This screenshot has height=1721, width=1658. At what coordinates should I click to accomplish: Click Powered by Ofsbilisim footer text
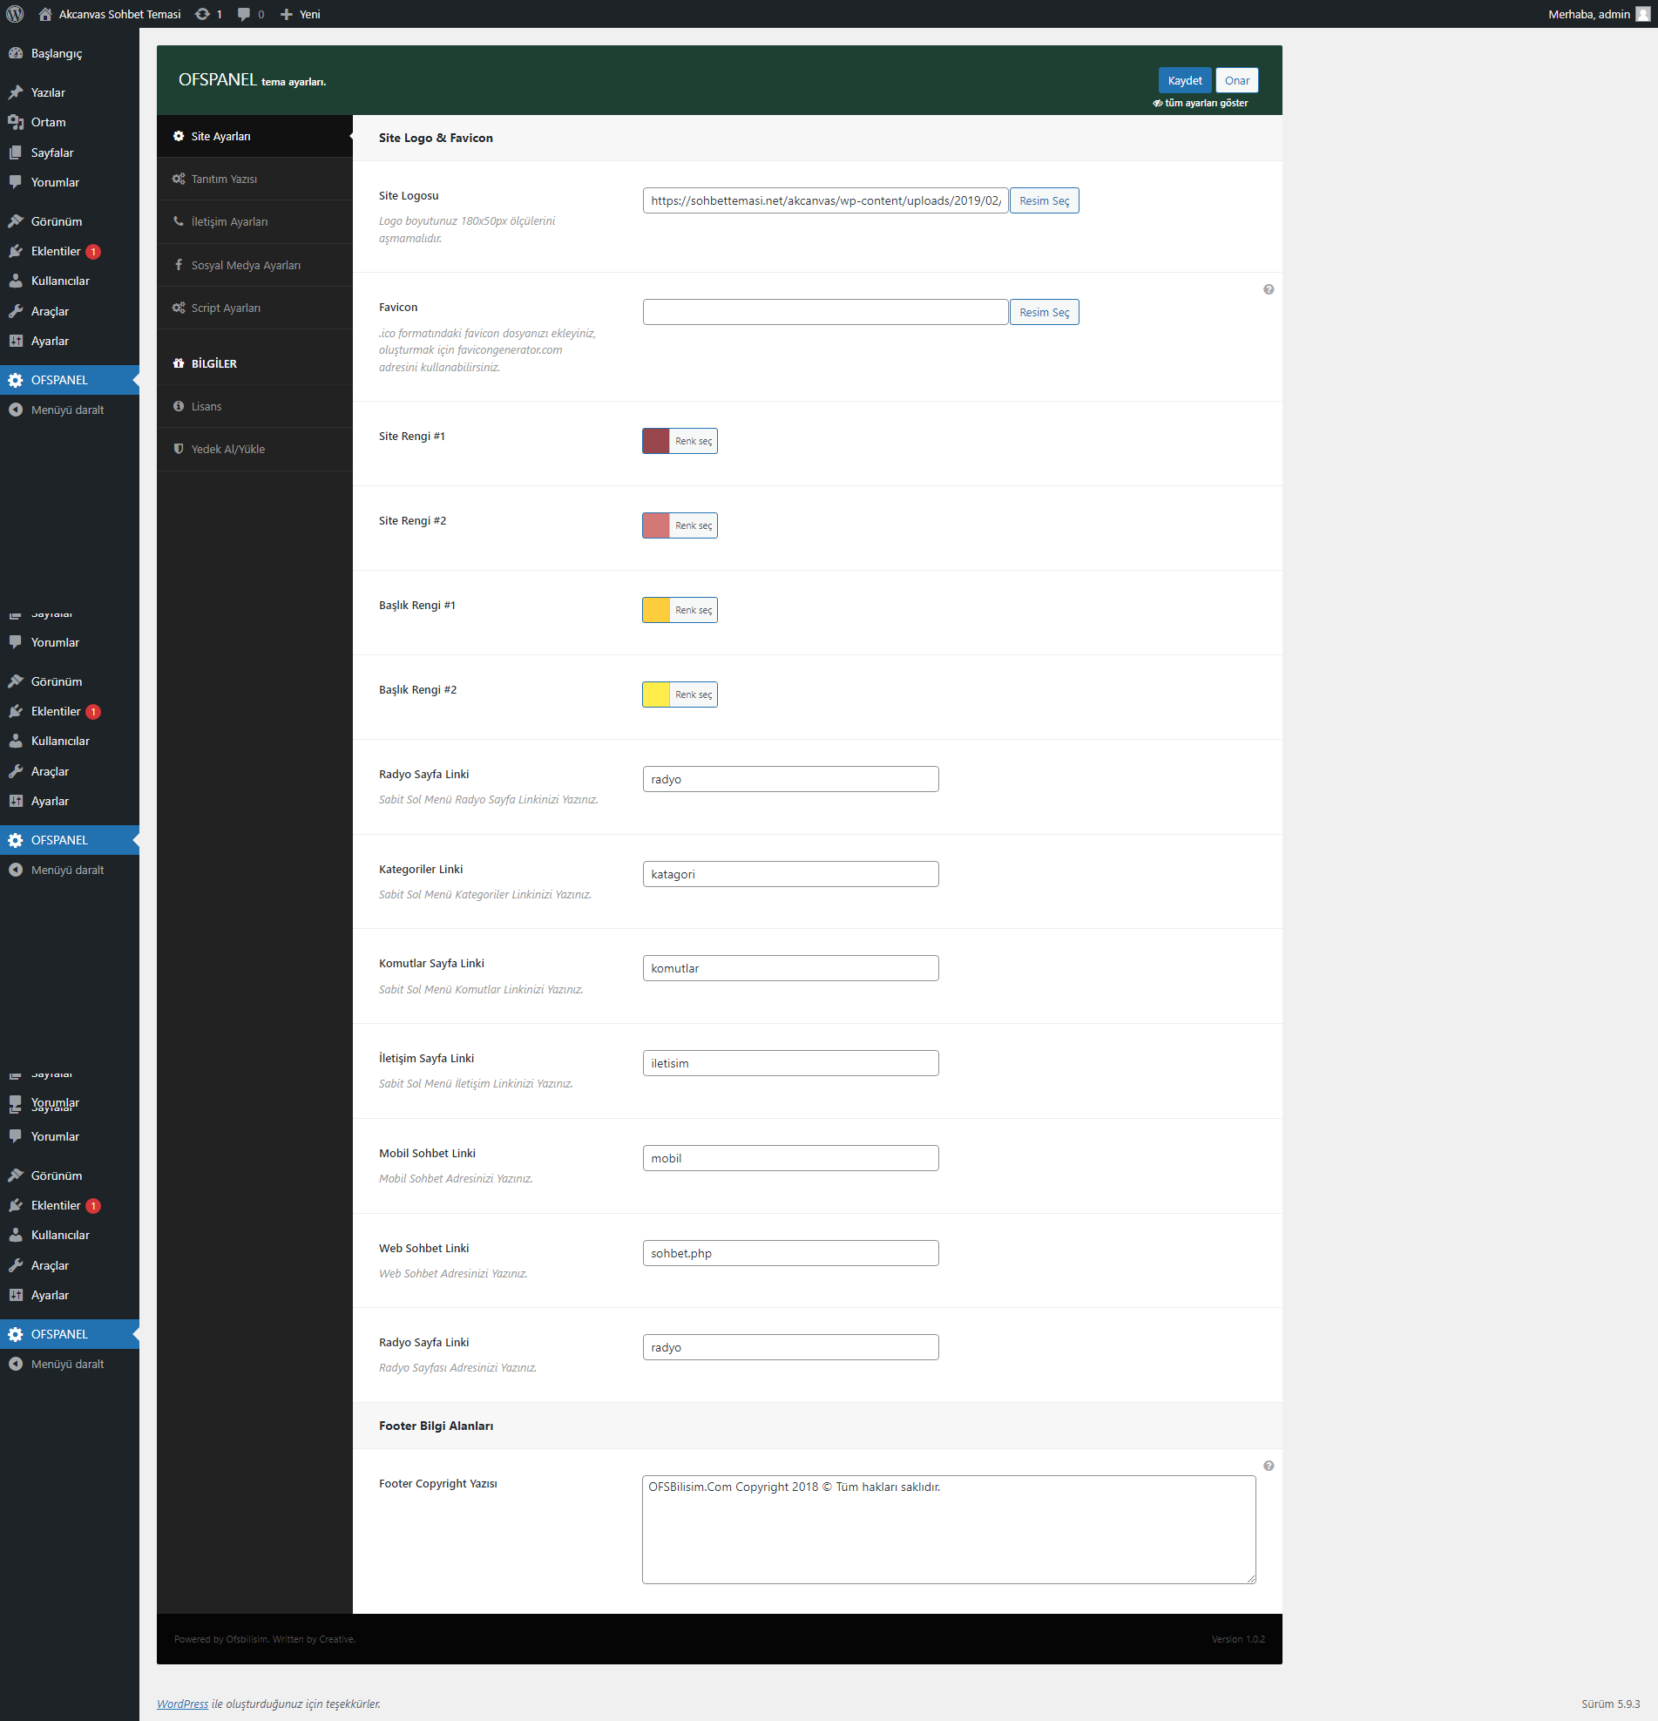tap(264, 1639)
